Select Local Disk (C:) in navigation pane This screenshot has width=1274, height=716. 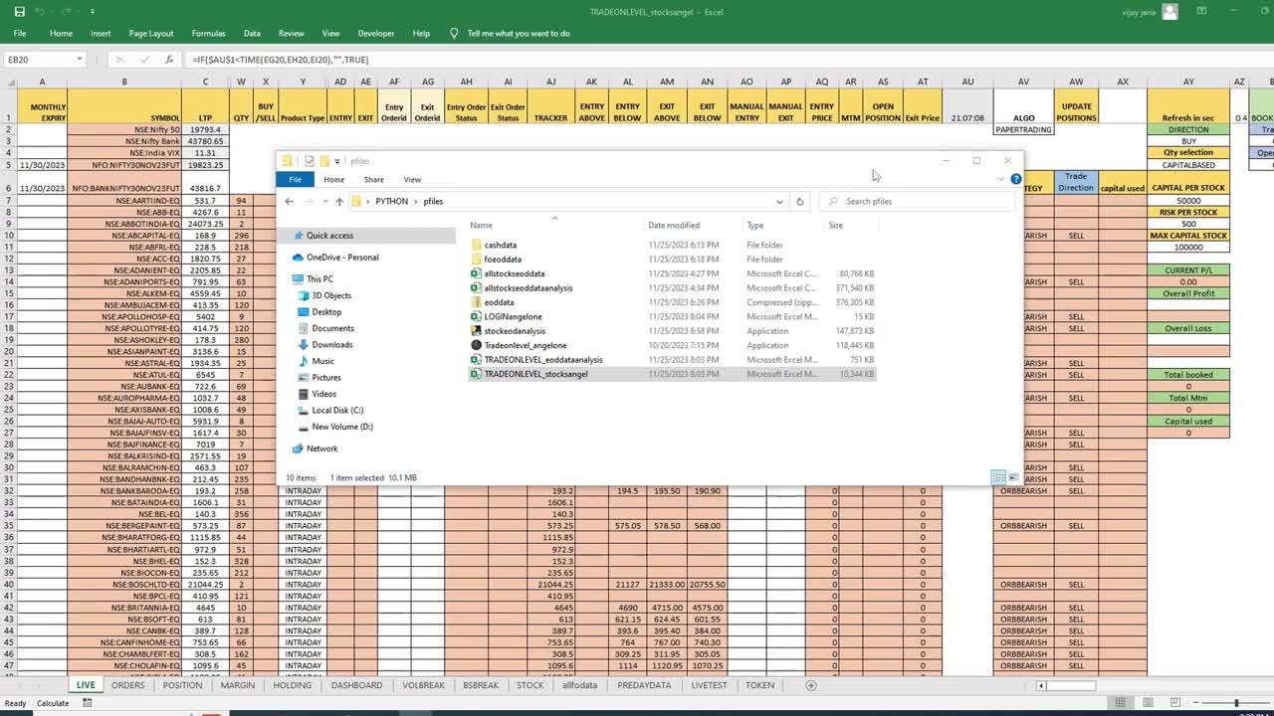point(337,411)
